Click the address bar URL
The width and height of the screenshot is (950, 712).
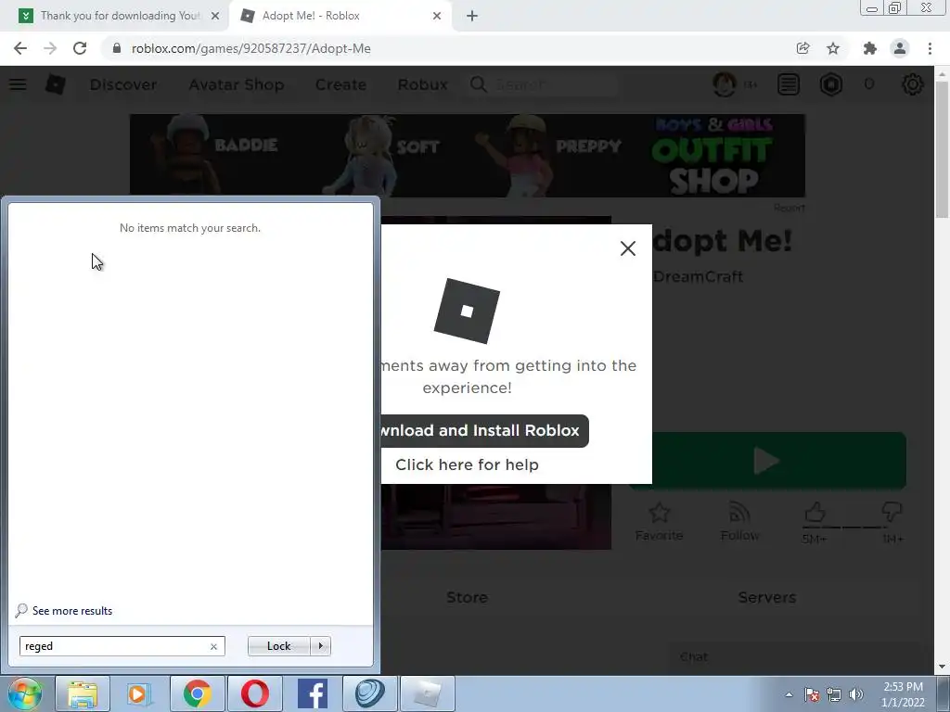pos(250,48)
